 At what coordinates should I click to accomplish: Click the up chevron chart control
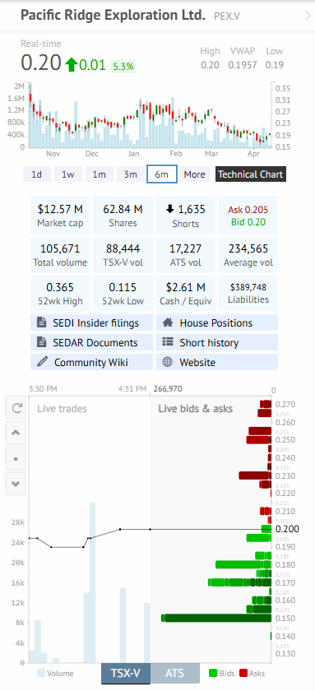16,433
